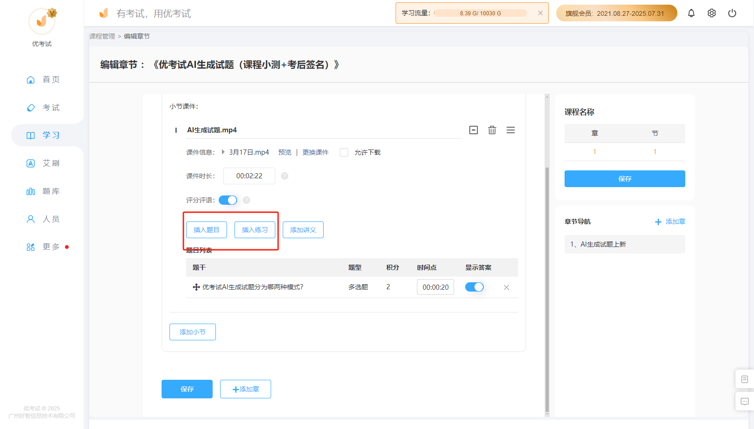
Task: Click the 多选题 type cell
Action: (358, 287)
